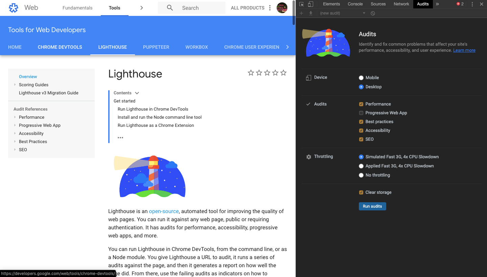Screen dimensions: 487x277
Task: Expand Scoring Guides in the sidebar
Action: click(15, 85)
